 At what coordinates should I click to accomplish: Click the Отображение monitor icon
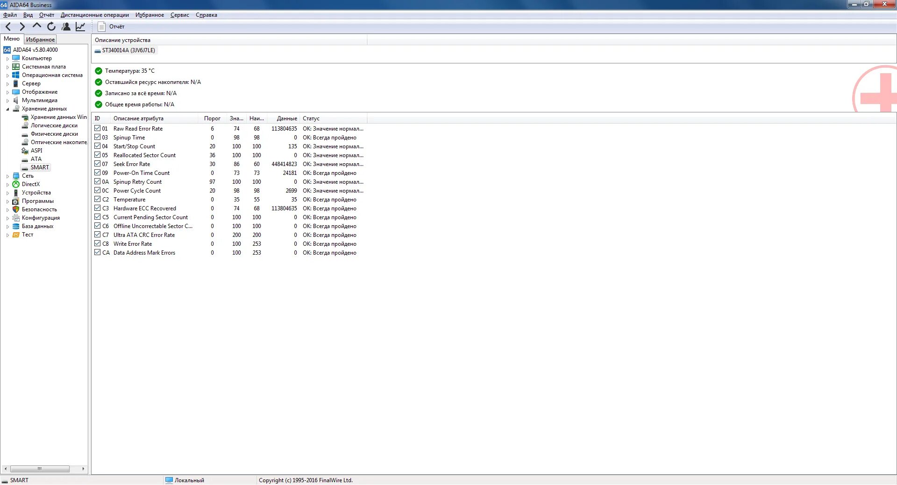pyautogui.click(x=16, y=92)
